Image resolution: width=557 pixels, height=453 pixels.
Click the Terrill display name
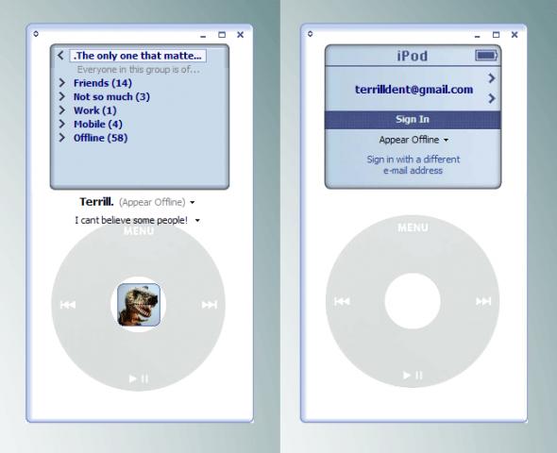pyautogui.click(x=96, y=202)
